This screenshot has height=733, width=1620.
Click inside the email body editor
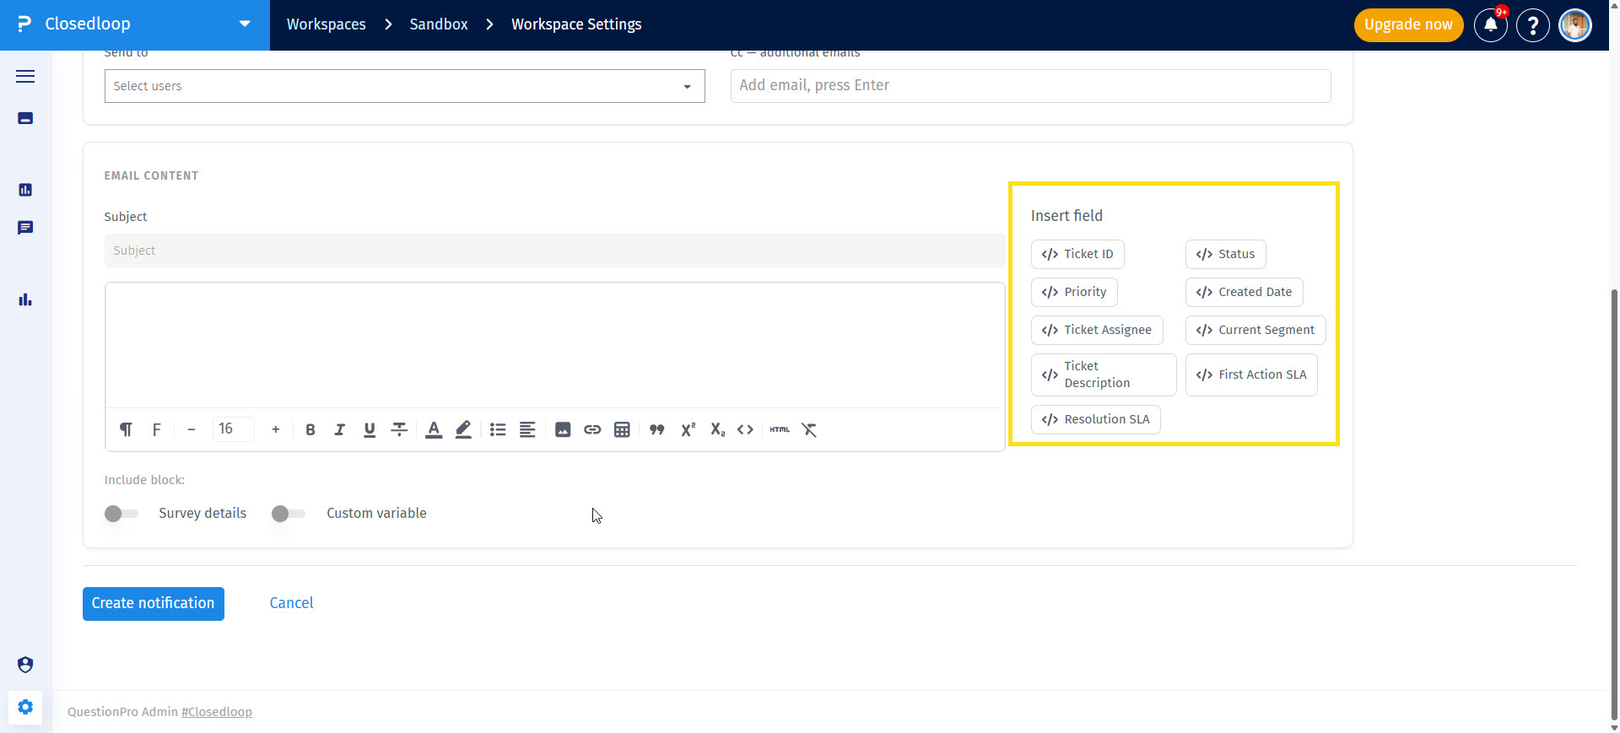[x=554, y=345]
